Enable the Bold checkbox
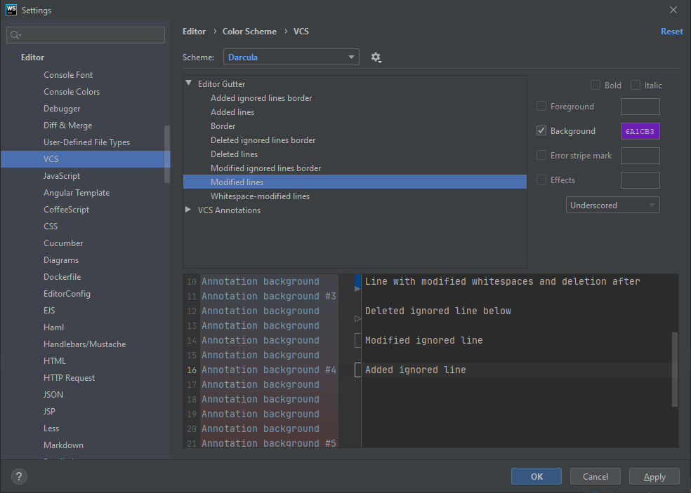This screenshot has height=493, width=691. click(595, 86)
